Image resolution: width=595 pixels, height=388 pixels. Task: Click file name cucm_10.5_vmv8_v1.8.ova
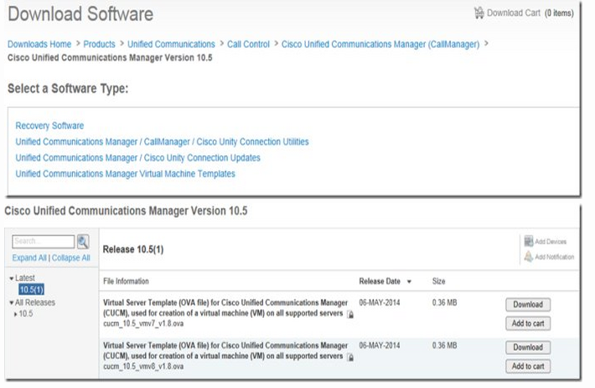pos(143,366)
